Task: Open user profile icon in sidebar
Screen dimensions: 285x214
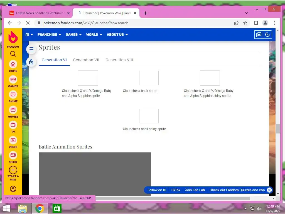Action: pyautogui.click(x=13, y=189)
